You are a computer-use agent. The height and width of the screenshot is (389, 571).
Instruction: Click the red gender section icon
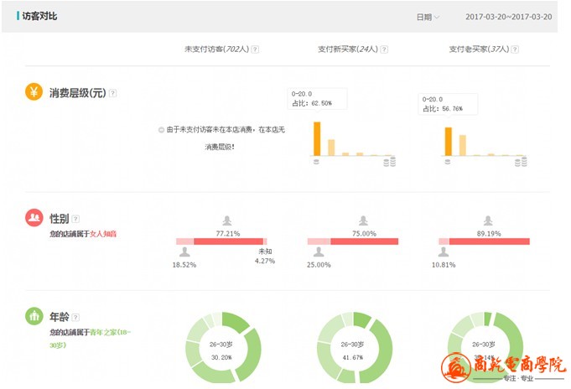[34, 218]
